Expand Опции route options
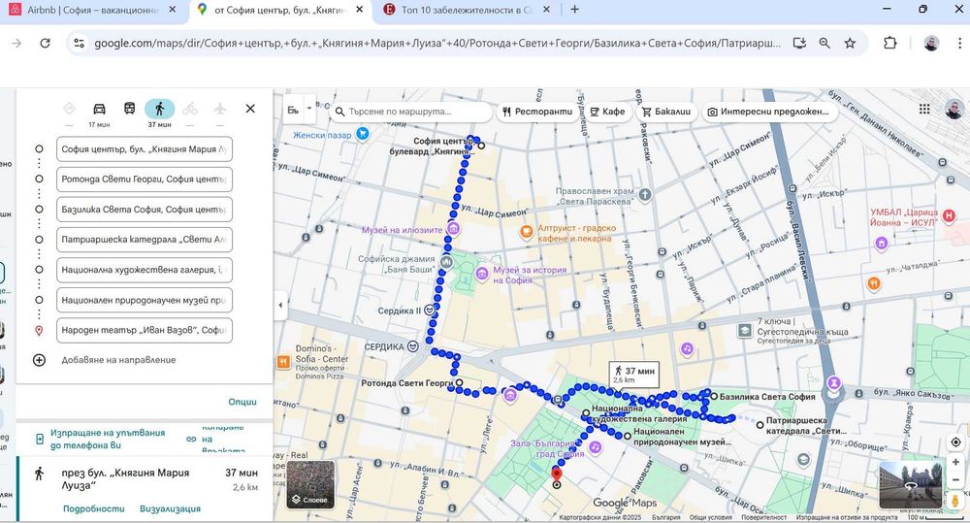Screen dimensions: 970x523 (242, 402)
